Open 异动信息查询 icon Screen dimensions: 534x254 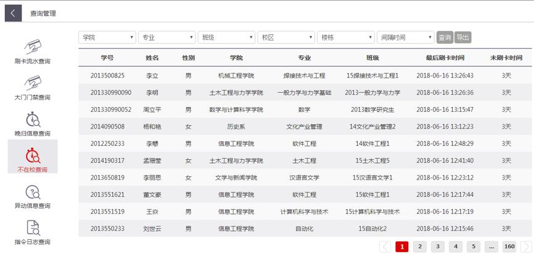[x=32, y=192]
